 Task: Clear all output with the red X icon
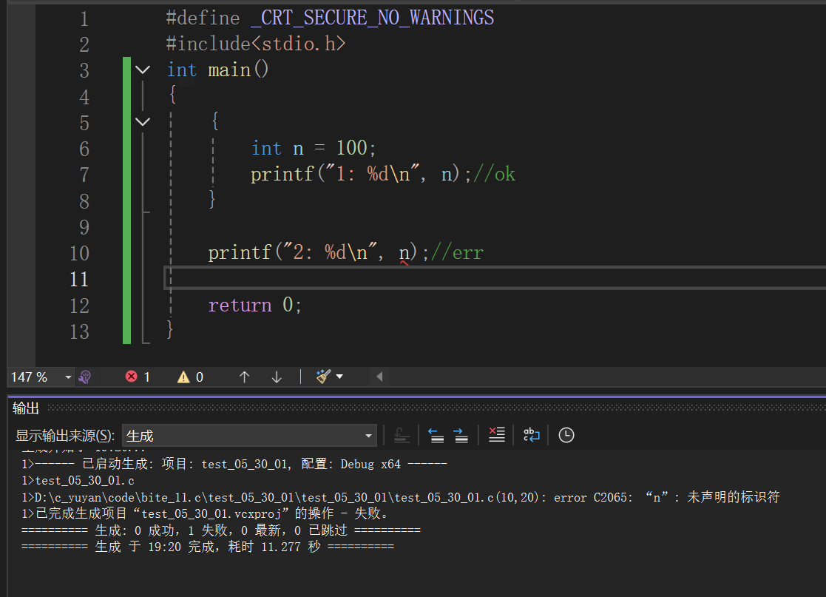click(496, 435)
